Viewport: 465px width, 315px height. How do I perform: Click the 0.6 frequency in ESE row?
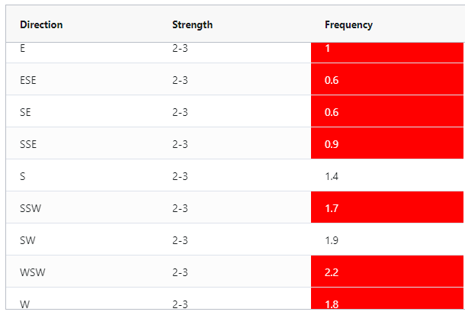click(387, 80)
